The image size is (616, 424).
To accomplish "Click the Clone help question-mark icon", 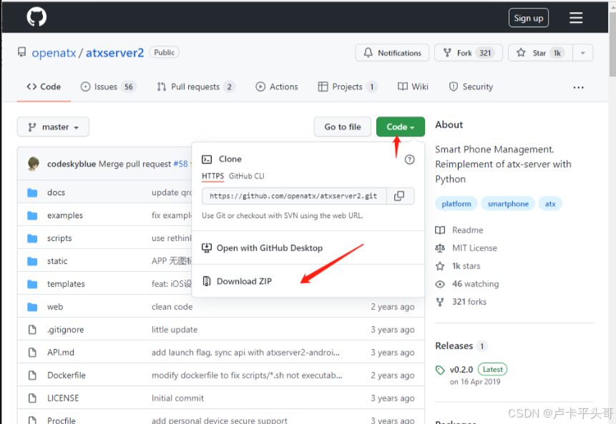I will (409, 159).
